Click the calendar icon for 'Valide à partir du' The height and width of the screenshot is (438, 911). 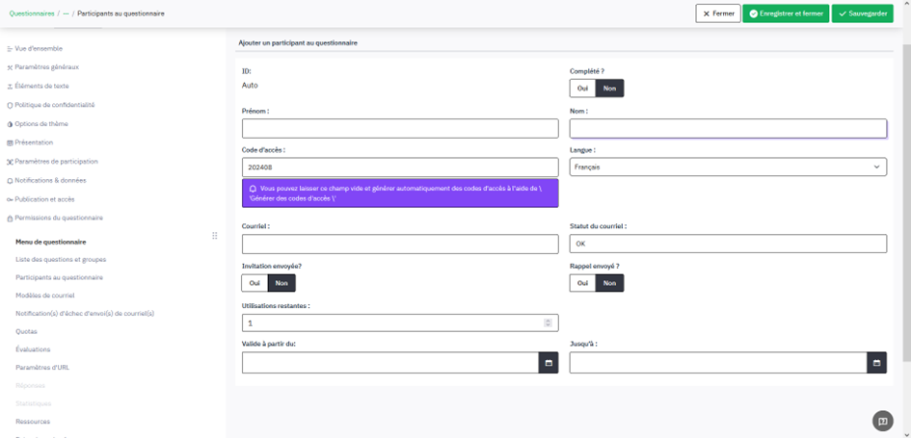point(548,363)
